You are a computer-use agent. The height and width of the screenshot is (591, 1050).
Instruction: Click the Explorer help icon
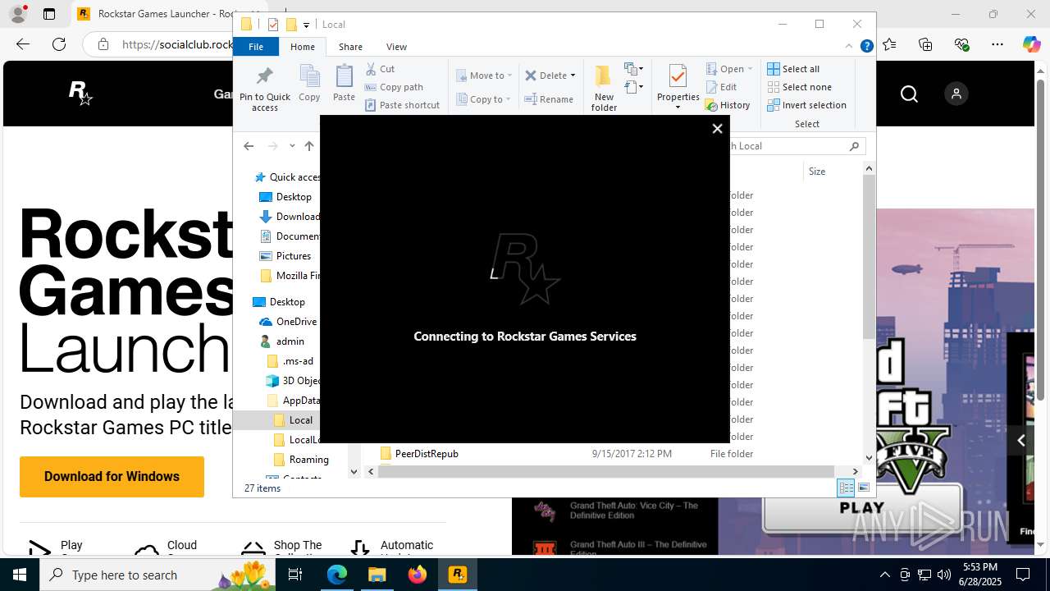click(x=866, y=47)
